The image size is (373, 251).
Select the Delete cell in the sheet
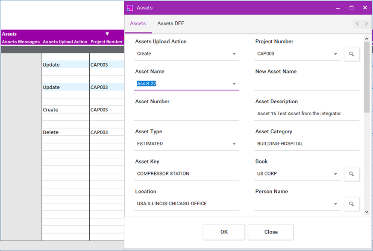click(x=66, y=132)
